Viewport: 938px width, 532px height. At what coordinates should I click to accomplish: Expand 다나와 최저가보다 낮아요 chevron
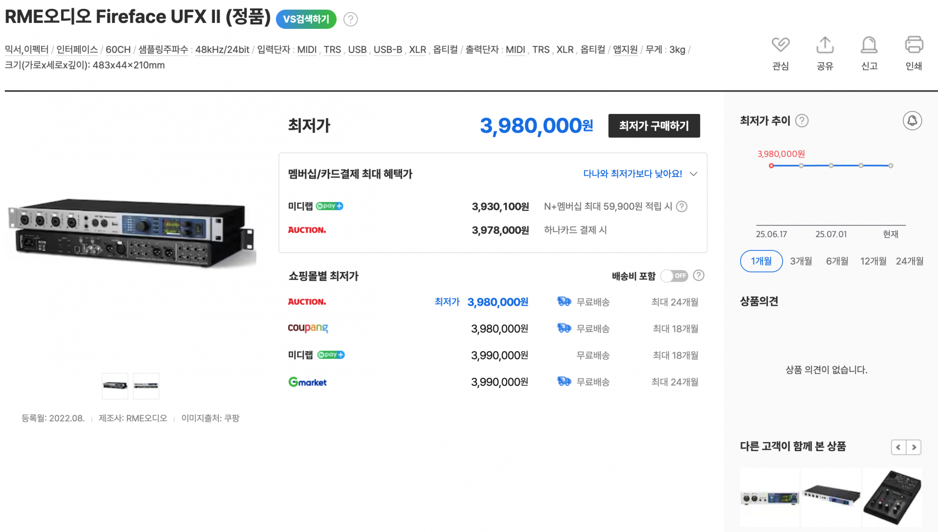coord(693,174)
